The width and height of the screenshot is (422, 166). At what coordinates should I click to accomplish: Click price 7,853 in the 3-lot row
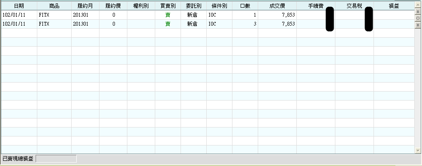pos(289,24)
